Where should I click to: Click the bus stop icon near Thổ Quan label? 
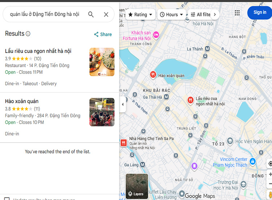pos(247,77)
